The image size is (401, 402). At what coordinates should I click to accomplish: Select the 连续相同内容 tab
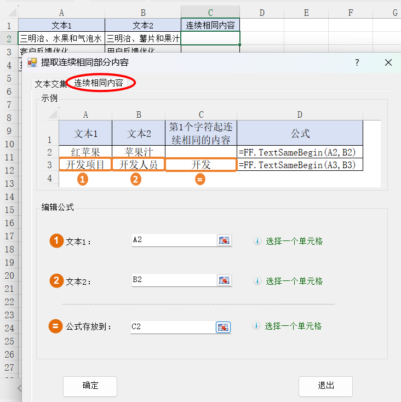[x=99, y=83]
